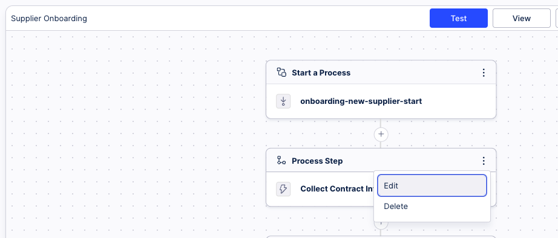Click the lightning bolt icon on Collect Contract

(283, 189)
